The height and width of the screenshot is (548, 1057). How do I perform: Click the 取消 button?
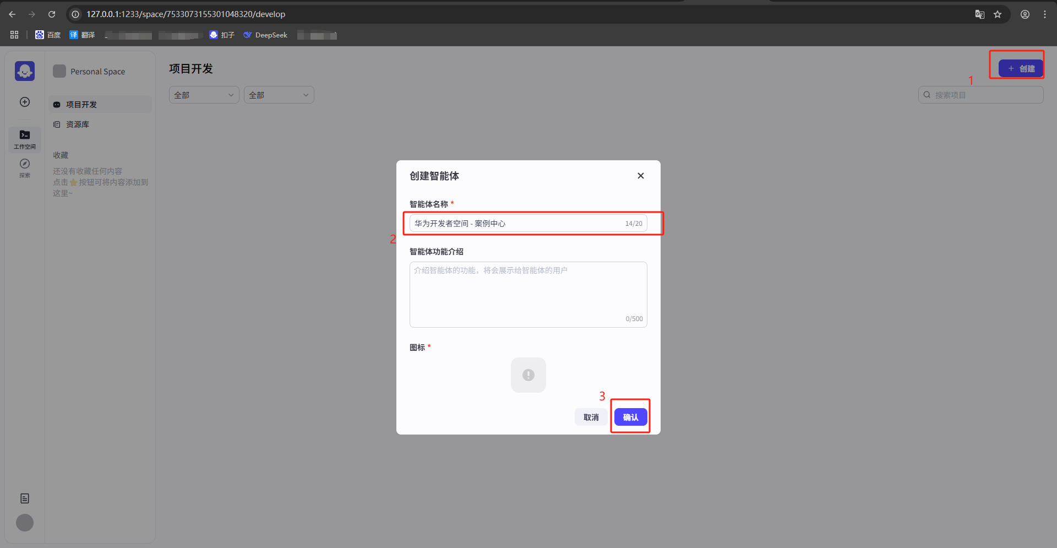click(x=591, y=417)
